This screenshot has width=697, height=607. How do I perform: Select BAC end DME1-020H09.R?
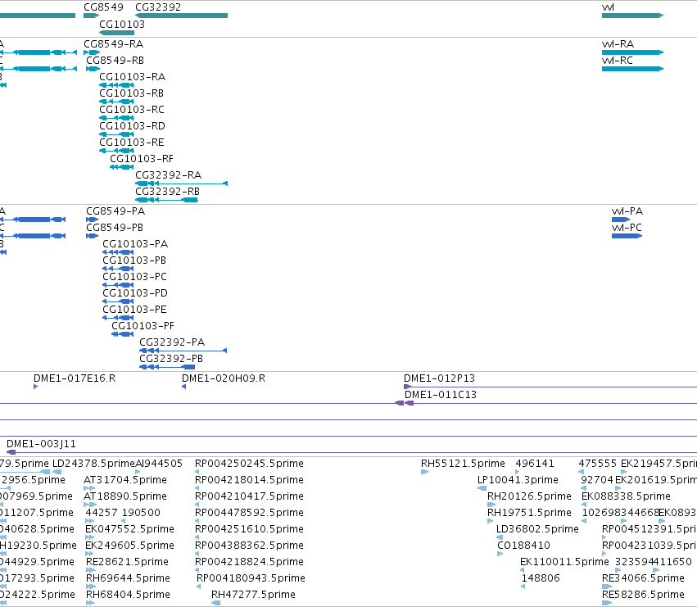pos(224,378)
